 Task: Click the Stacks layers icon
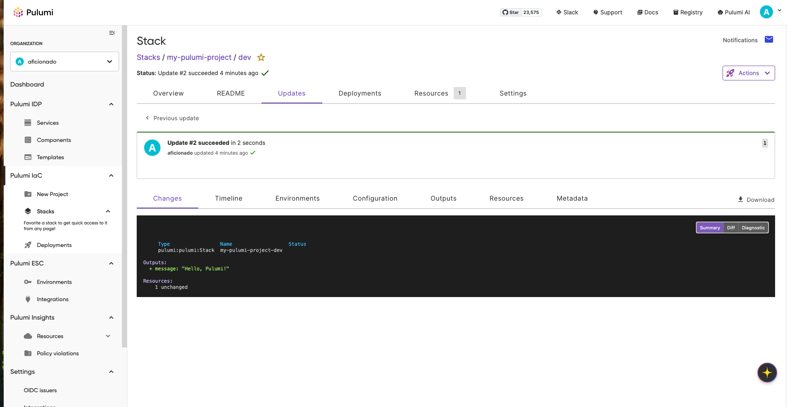(x=28, y=211)
